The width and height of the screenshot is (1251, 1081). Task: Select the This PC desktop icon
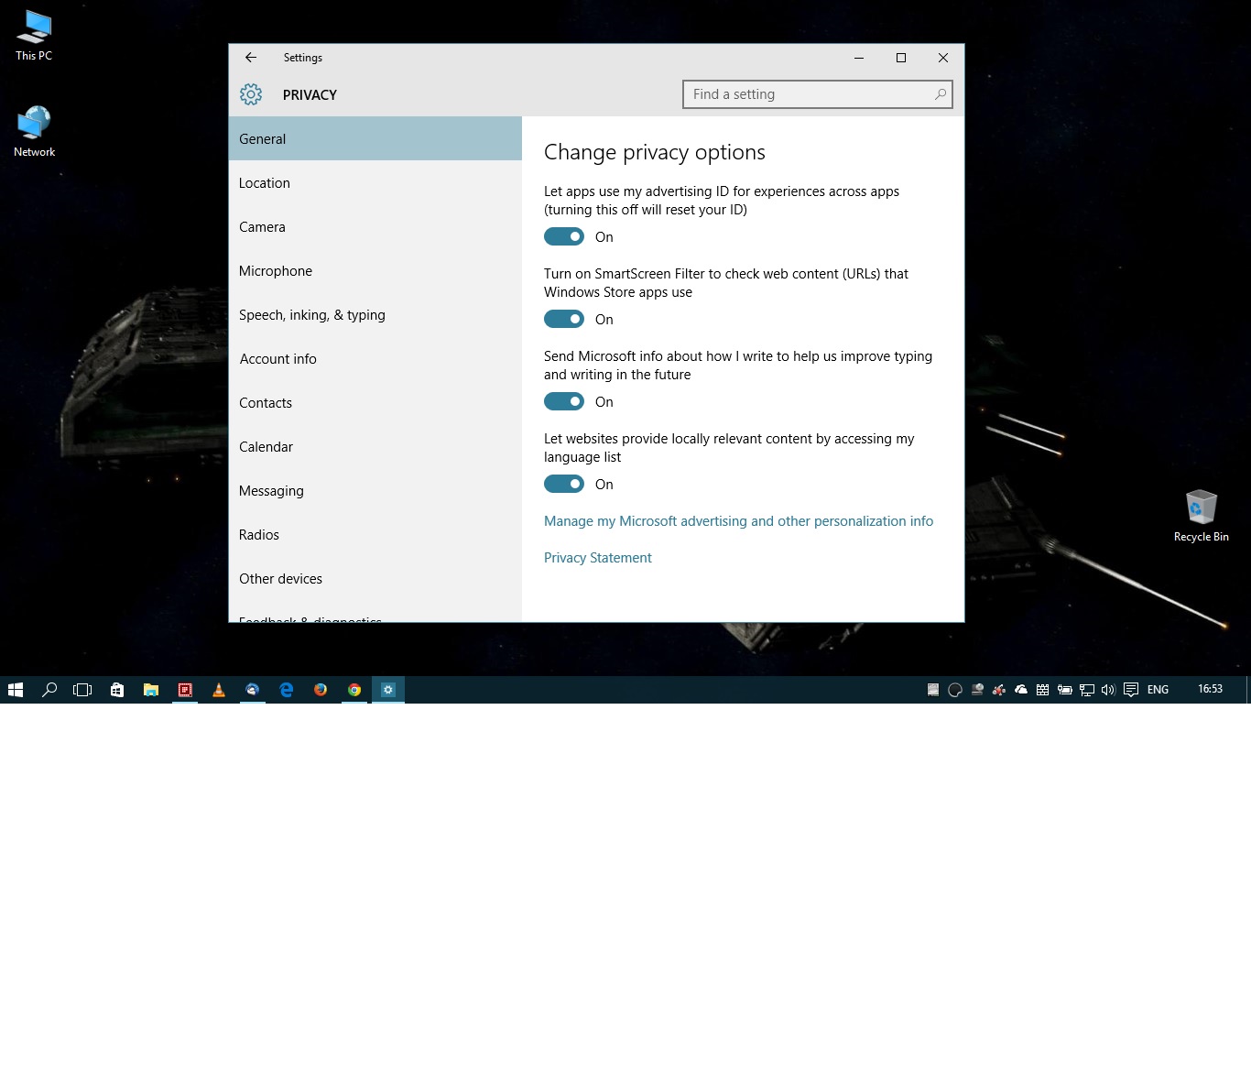34,36
